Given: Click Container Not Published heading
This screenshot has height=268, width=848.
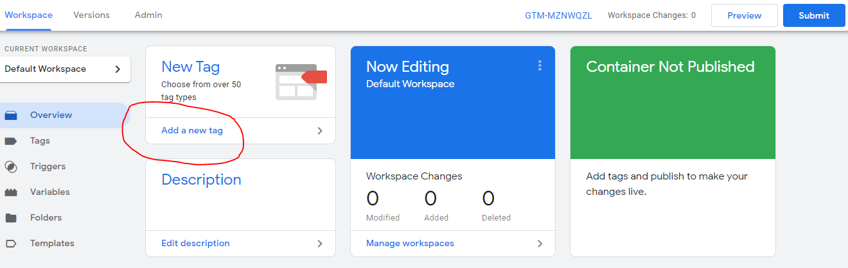Looking at the screenshot, I should pos(670,67).
